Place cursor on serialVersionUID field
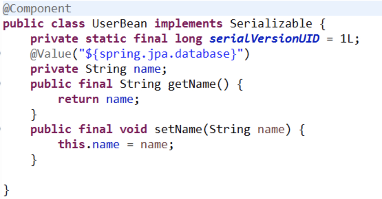The image size is (382, 199). coord(264,39)
